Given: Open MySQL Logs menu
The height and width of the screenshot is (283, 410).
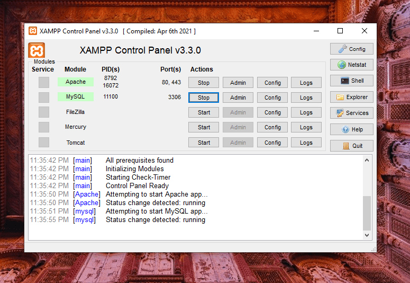Looking at the screenshot, I should point(306,98).
